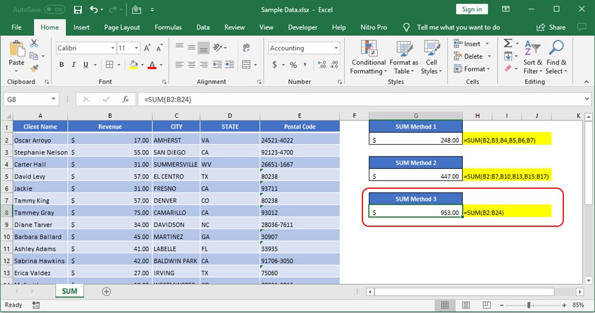Click the Decrease Indent icon
Image resolution: width=595 pixels, height=313 pixels.
(x=217, y=64)
